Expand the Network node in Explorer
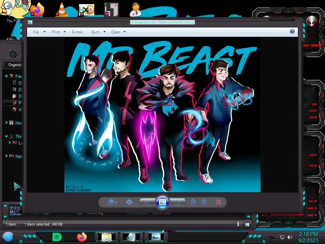This screenshot has height=244, width=325. pyautogui.click(x=6, y=156)
